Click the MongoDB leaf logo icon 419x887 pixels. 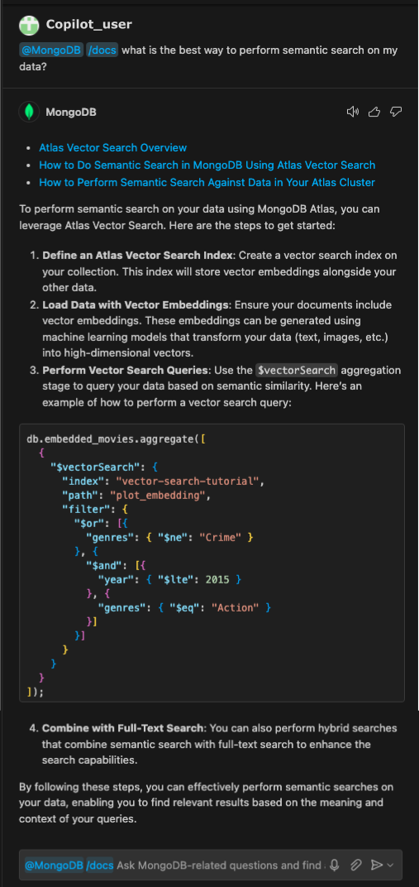tap(29, 112)
